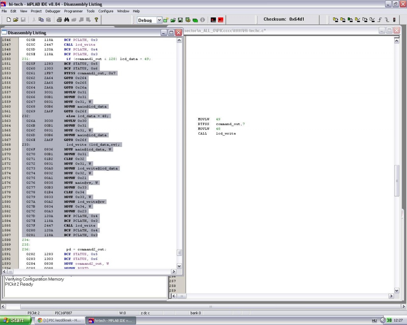The width and height of the screenshot is (407, 325).
Task: Switch to Chrome 'PIC kezdőknek' taskbar window
Action: [59, 320]
